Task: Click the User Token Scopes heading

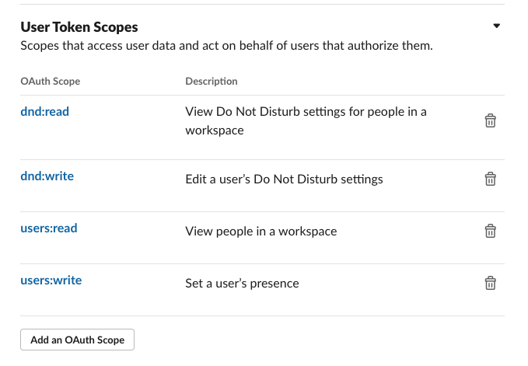Action: coord(79,27)
